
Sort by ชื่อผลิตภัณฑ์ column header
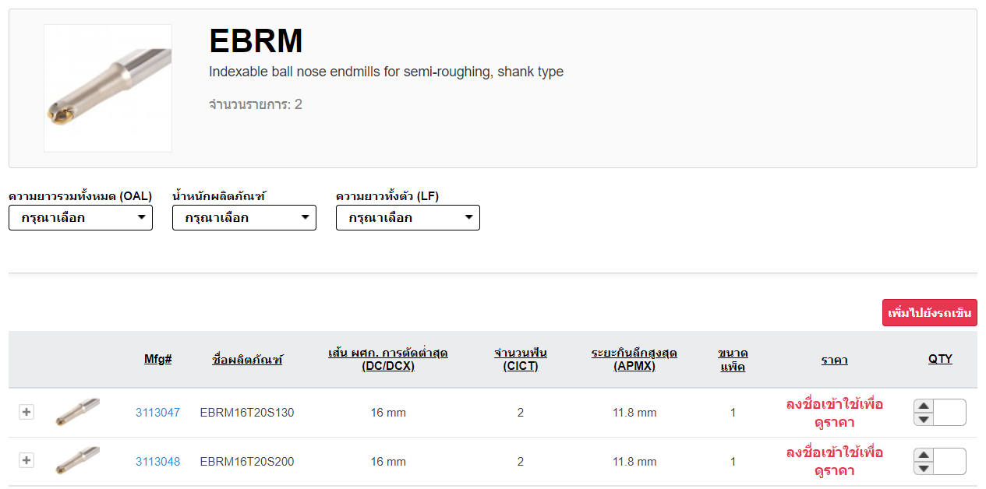(247, 360)
